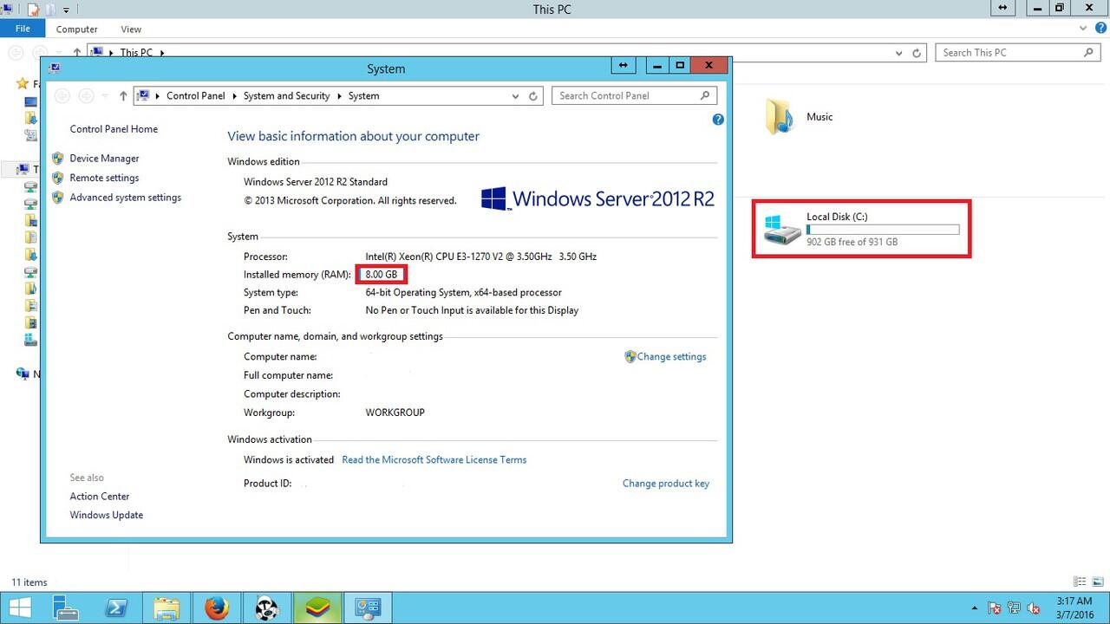This screenshot has height=624, width=1110.
Task: Open System address bar history dropdown
Action: (x=515, y=96)
